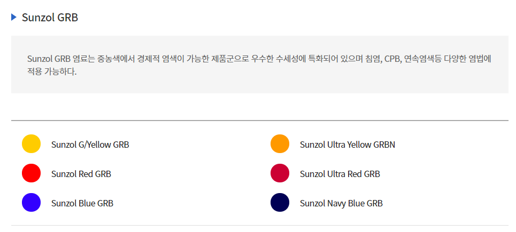This screenshot has width=516, height=232.
Task: Select the Sunzol Blue GRB product name
Action: pos(82,203)
